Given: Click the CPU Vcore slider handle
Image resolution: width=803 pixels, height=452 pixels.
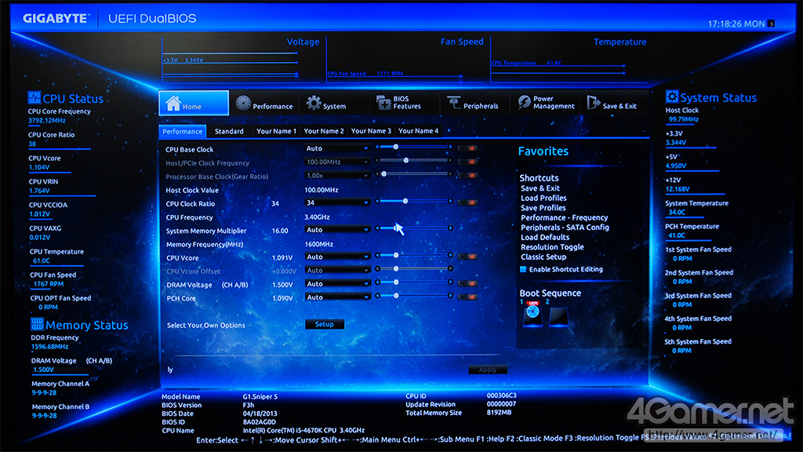Looking at the screenshot, I should coord(396,255).
